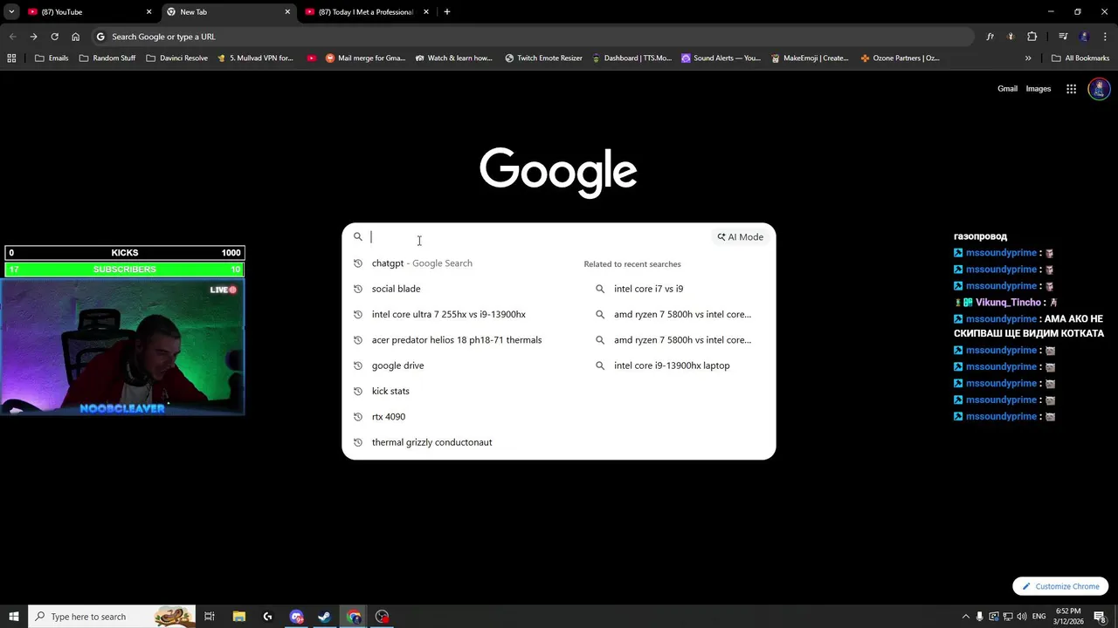Open Logitech G HUB from the taskbar
Image resolution: width=1118 pixels, height=628 pixels.
pyautogui.click(x=267, y=617)
